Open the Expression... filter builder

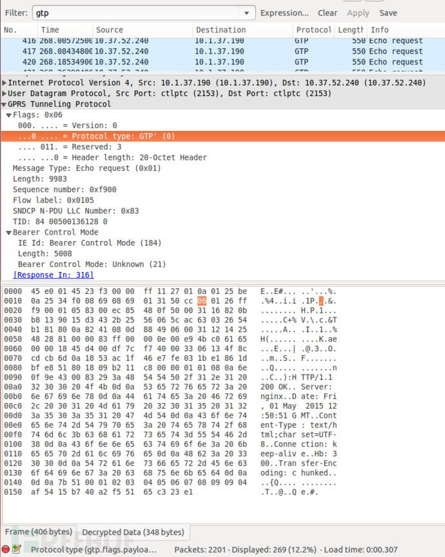click(284, 13)
